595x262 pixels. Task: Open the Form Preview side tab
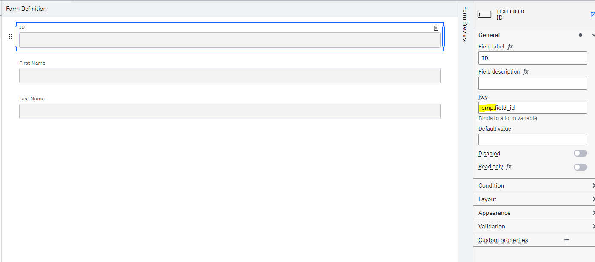(464, 24)
